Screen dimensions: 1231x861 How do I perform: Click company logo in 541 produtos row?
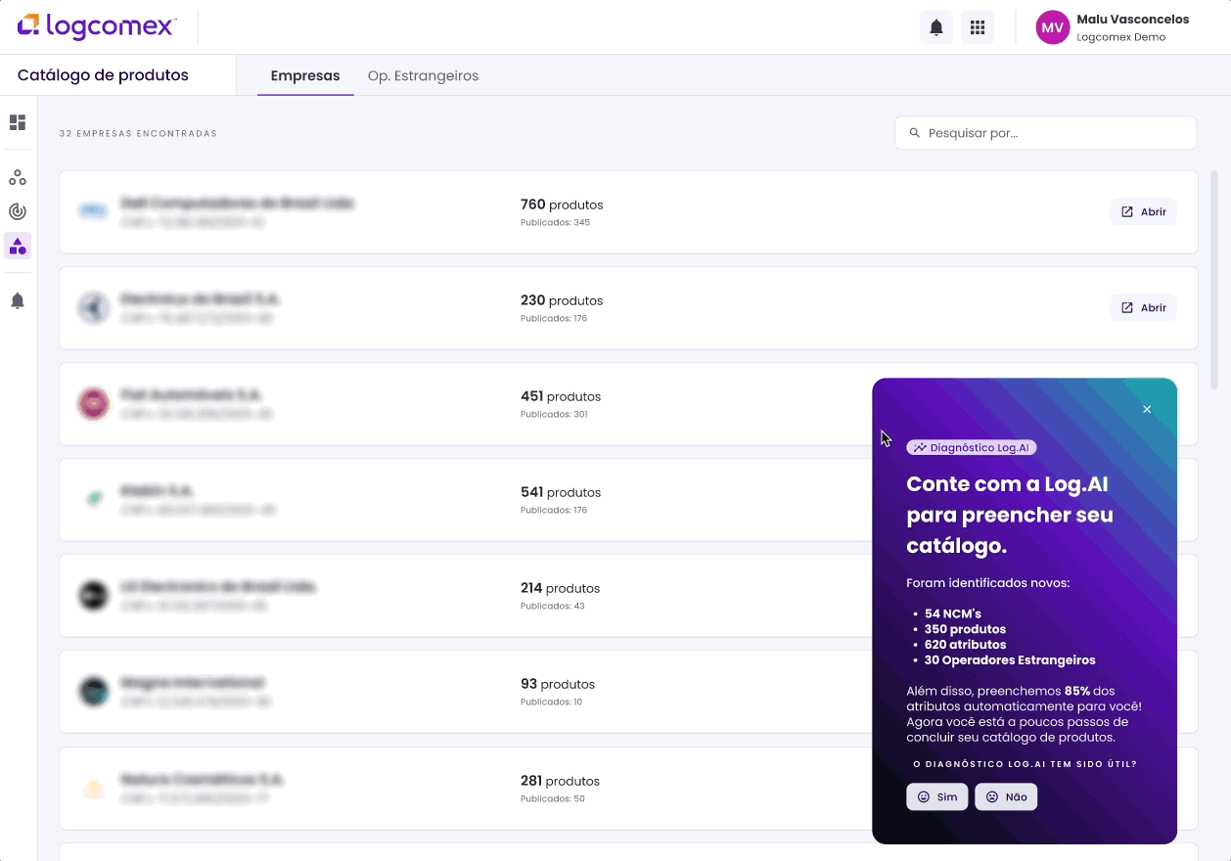[94, 499]
